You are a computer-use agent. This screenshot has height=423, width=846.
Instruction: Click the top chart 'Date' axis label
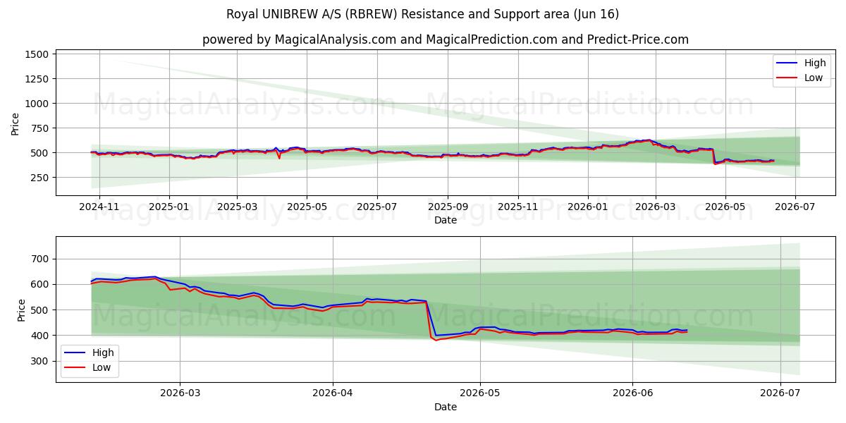tap(446, 220)
